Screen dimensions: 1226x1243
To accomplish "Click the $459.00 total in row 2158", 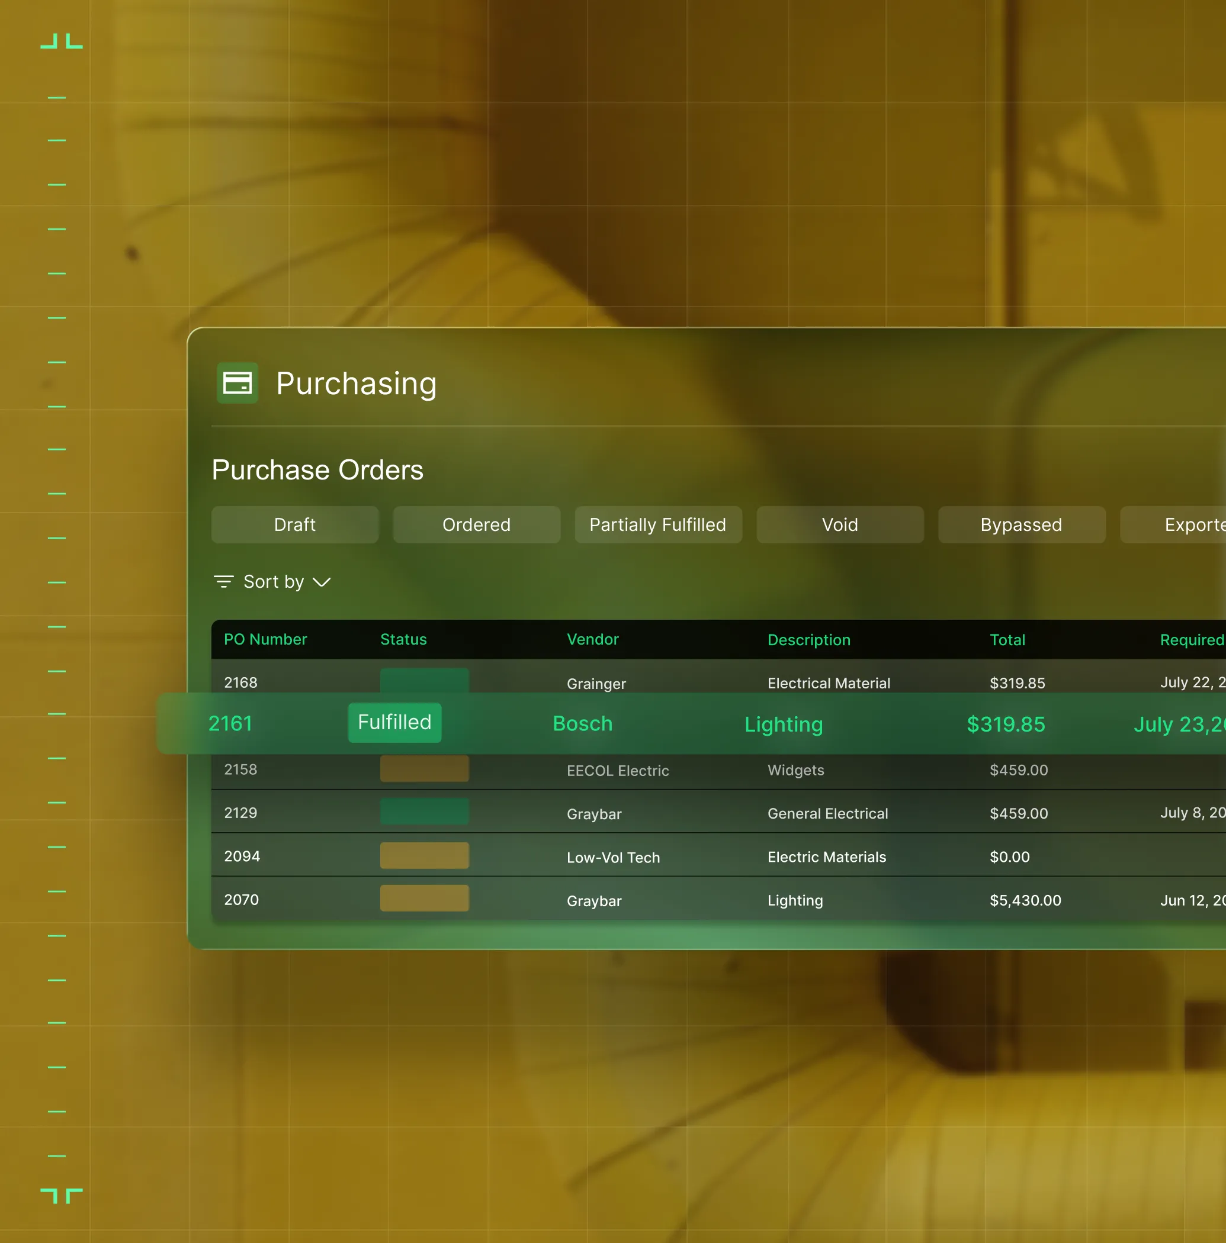I will [x=1019, y=769].
